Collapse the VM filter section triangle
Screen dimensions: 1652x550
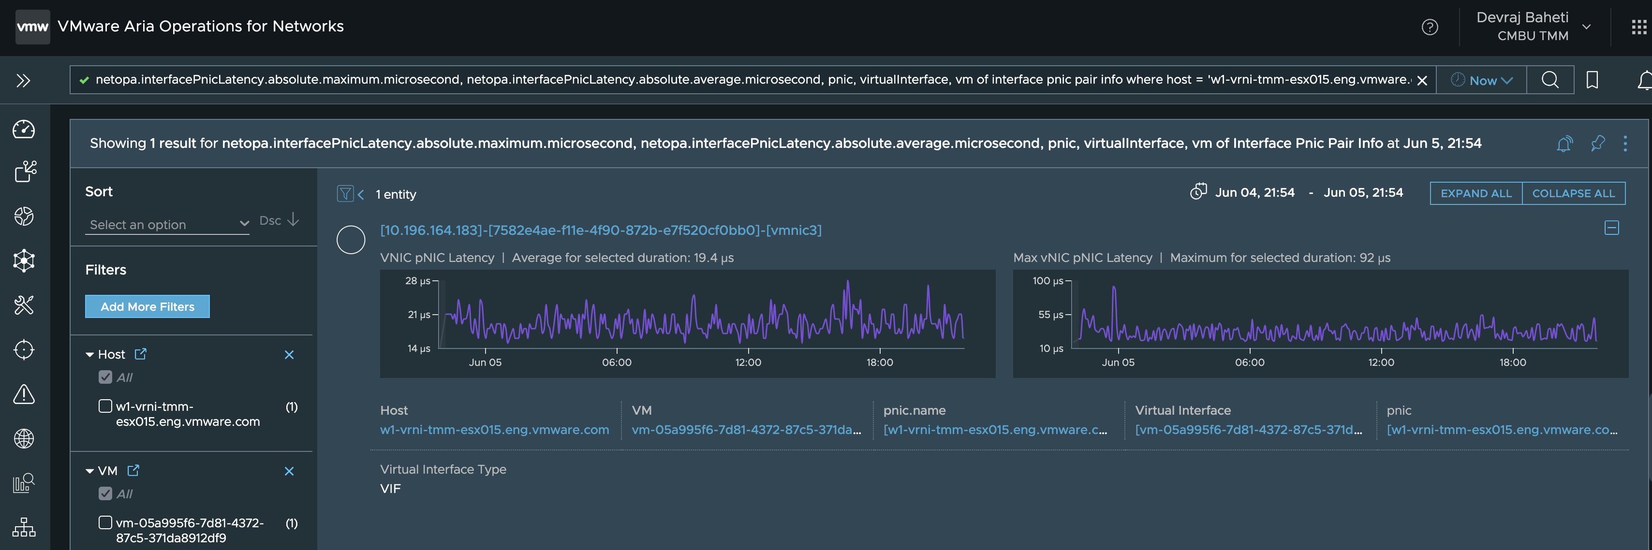[90, 471]
